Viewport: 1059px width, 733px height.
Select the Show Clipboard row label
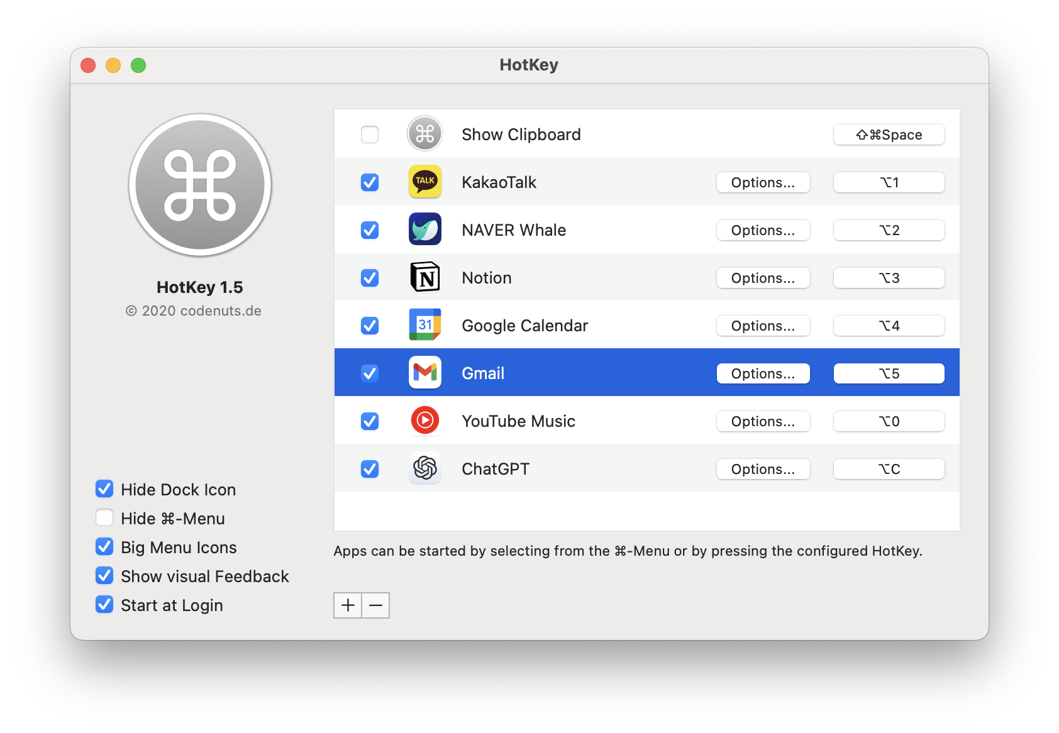(x=521, y=135)
